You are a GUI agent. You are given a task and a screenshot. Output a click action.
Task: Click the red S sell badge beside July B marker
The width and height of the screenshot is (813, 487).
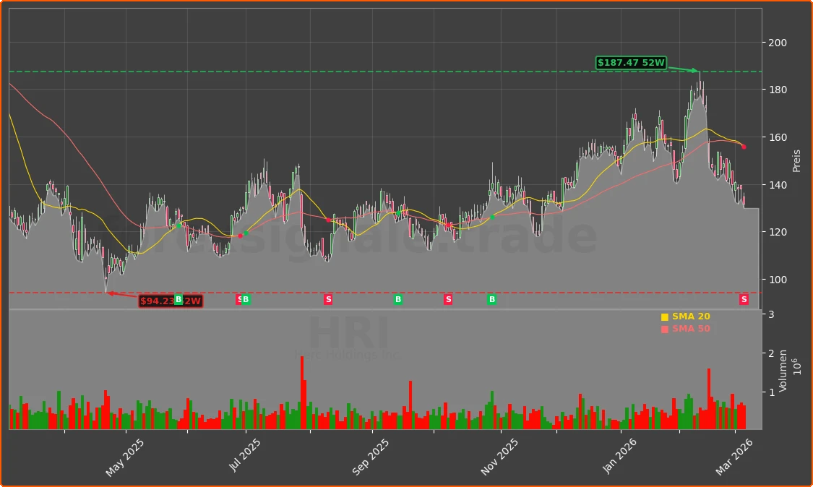[x=238, y=300]
